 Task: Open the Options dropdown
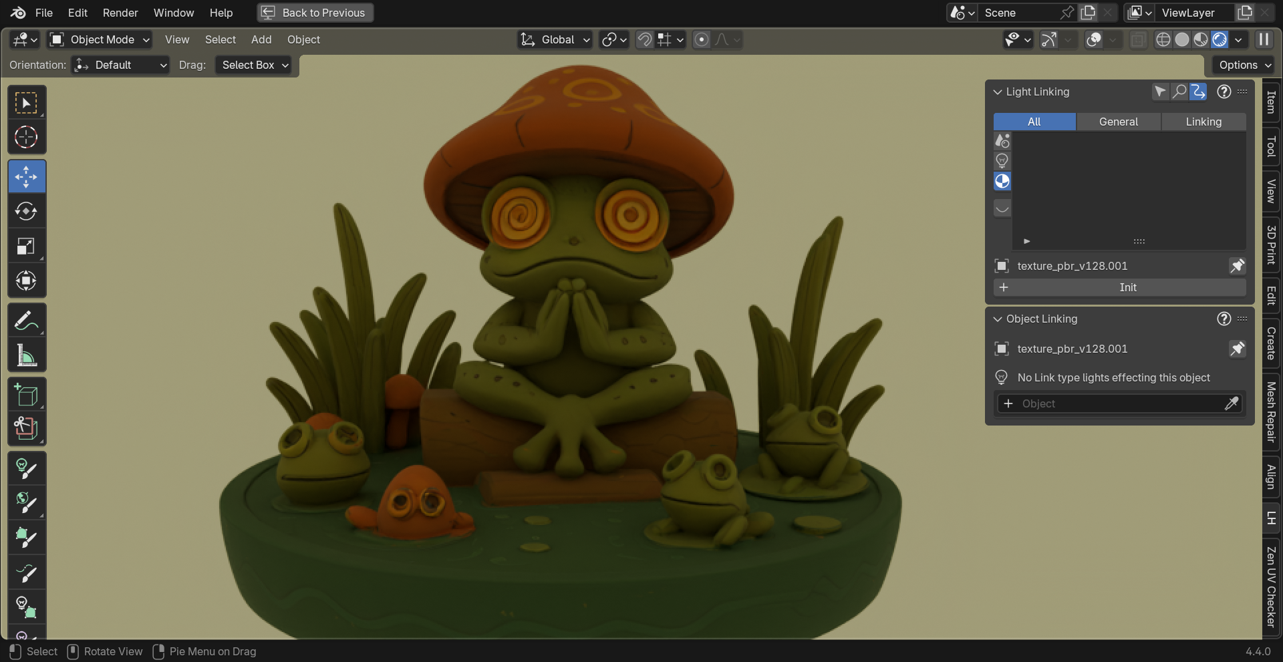(1244, 65)
